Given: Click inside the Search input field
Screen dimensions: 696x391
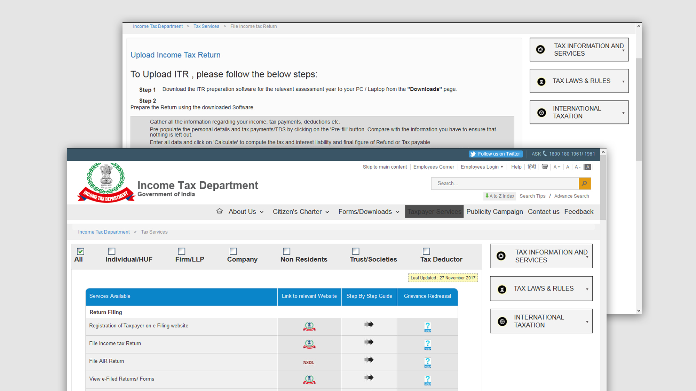Looking at the screenshot, I should pyautogui.click(x=505, y=183).
